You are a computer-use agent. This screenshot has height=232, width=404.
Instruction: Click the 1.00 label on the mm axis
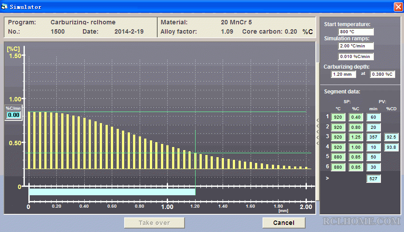[167, 207]
